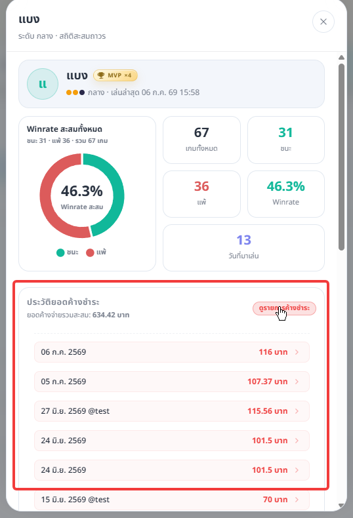Toggle the red แพ้ legend dot
This screenshot has width=353, height=518.
click(90, 252)
